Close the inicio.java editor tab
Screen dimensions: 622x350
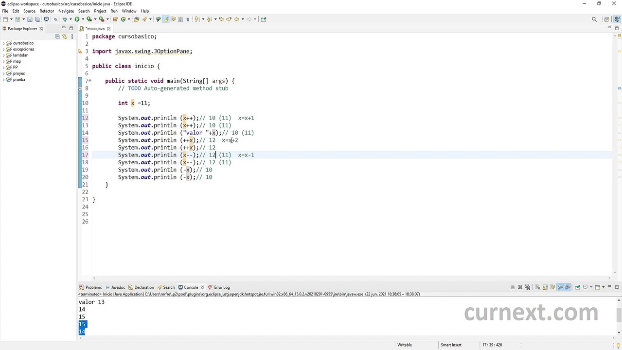coord(108,29)
